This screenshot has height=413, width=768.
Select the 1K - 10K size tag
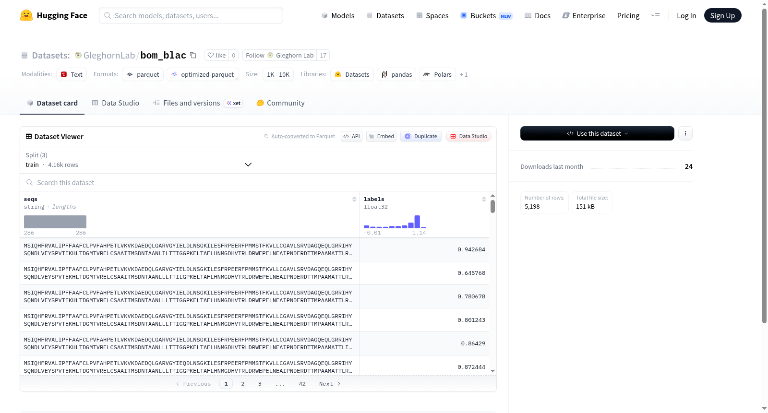tap(278, 74)
